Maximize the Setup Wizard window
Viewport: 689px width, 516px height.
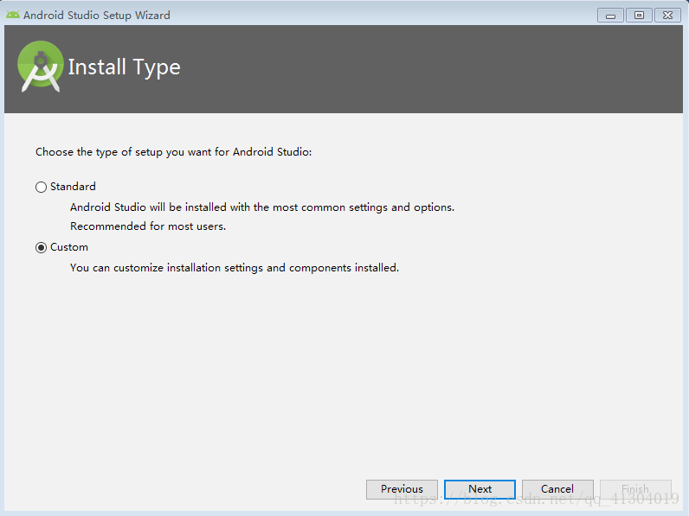point(639,16)
